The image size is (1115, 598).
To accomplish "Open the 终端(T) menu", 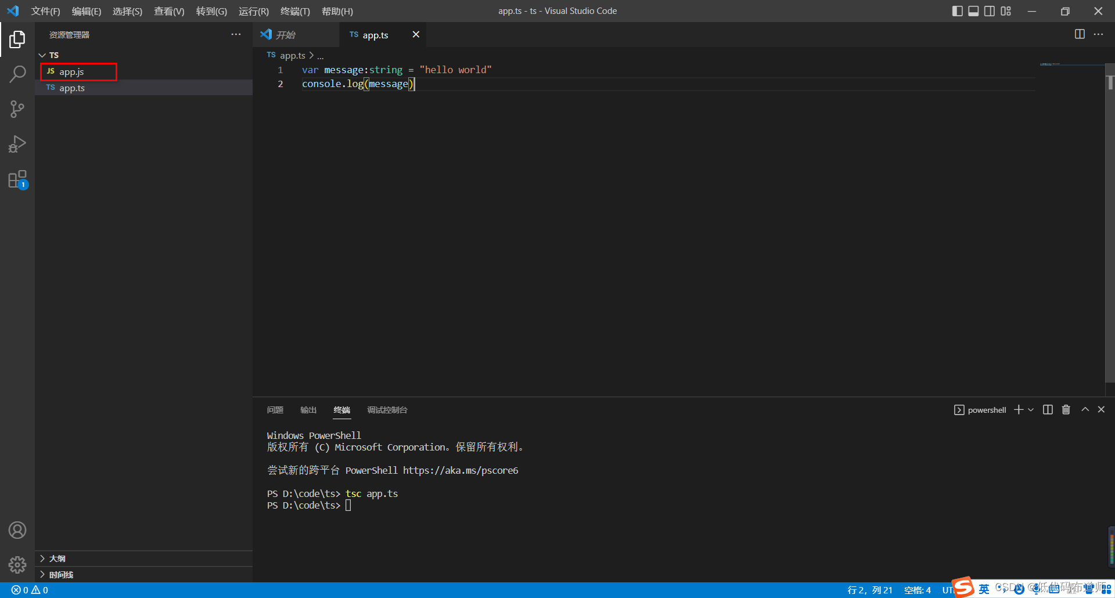I will click(295, 11).
